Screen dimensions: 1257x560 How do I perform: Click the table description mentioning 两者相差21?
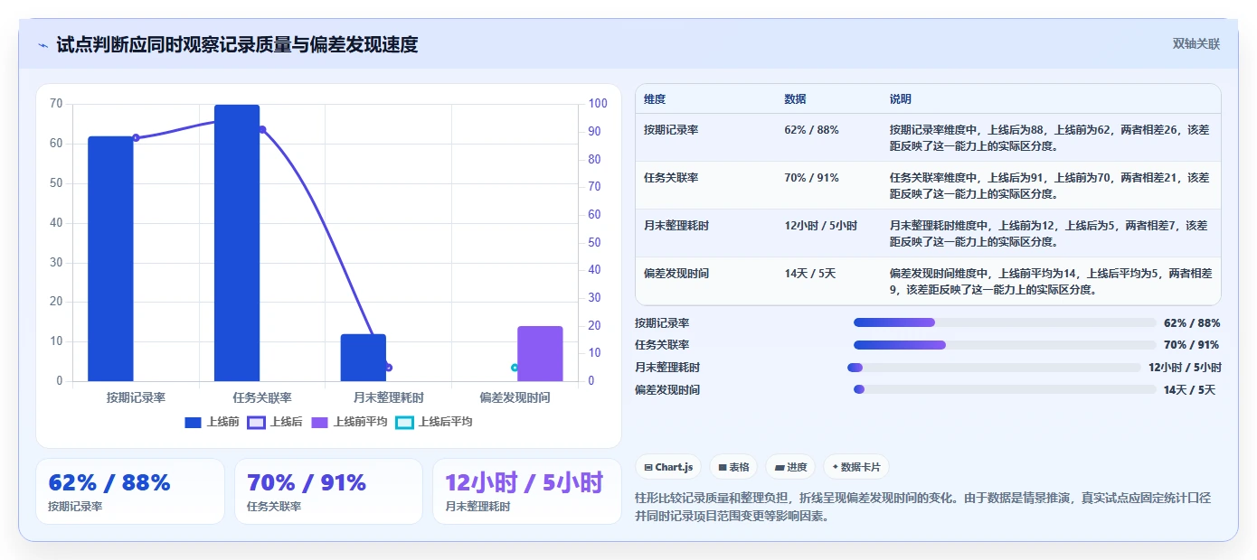click(1049, 185)
